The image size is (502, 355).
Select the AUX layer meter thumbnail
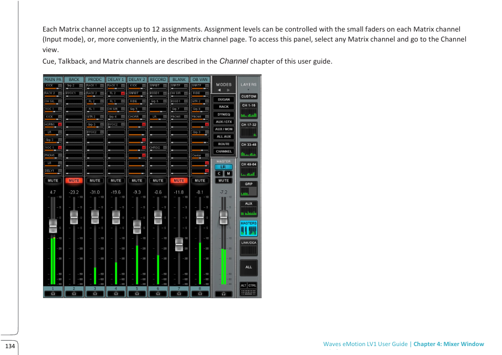pyautogui.click(x=249, y=209)
